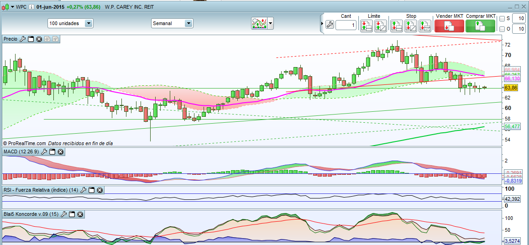The height and width of the screenshot is (245, 529).
Task: Maximize the RSI panel window icon
Action: point(91,190)
